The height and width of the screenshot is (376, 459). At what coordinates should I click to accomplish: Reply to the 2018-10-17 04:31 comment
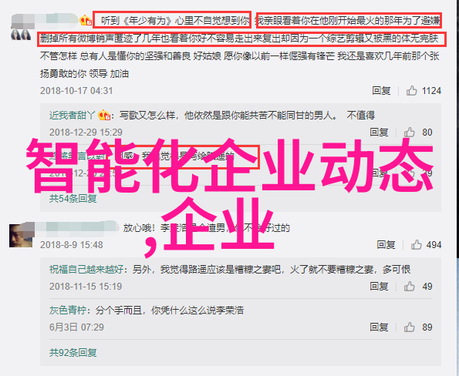click(381, 91)
